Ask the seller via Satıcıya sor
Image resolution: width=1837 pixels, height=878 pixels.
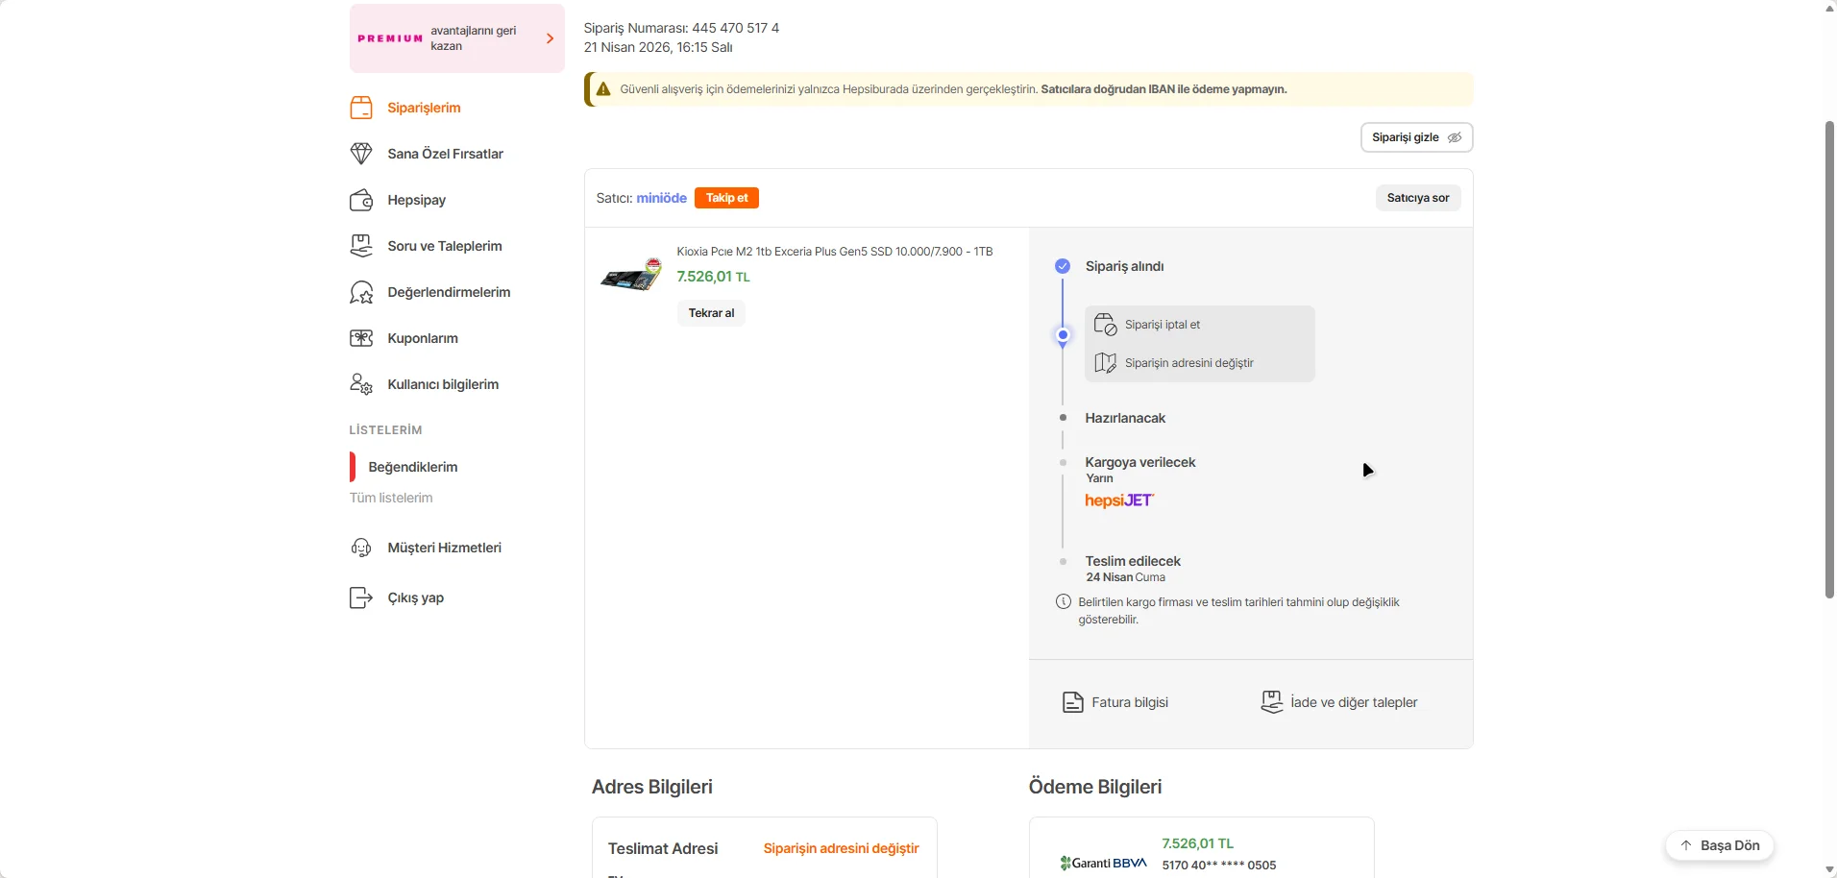(1417, 198)
